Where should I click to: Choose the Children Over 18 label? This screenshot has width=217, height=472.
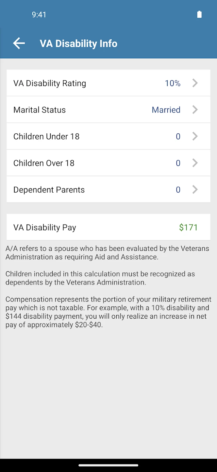(x=44, y=163)
